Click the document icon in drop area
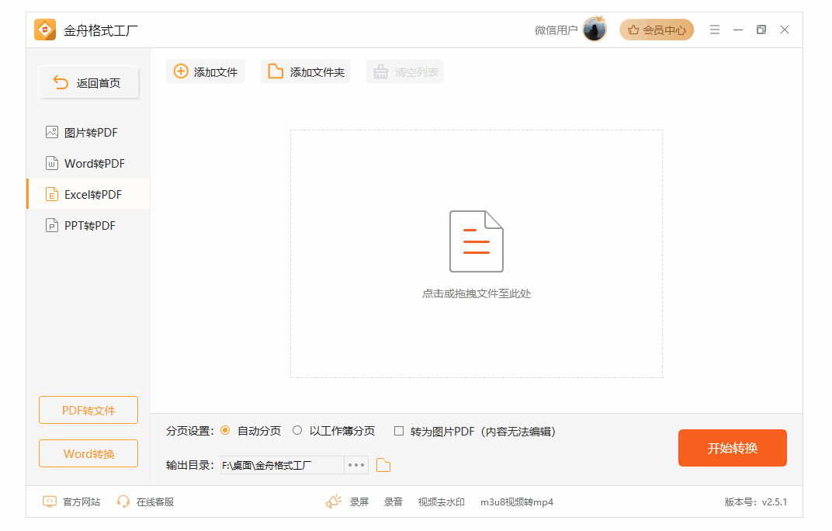Viewport: 832px width, 531px height. pos(477,241)
